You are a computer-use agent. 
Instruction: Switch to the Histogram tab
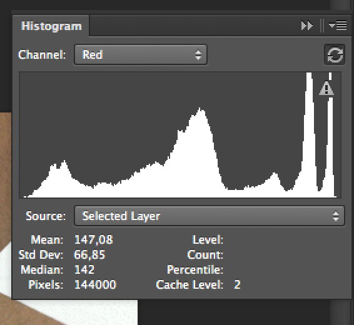(x=51, y=26)
